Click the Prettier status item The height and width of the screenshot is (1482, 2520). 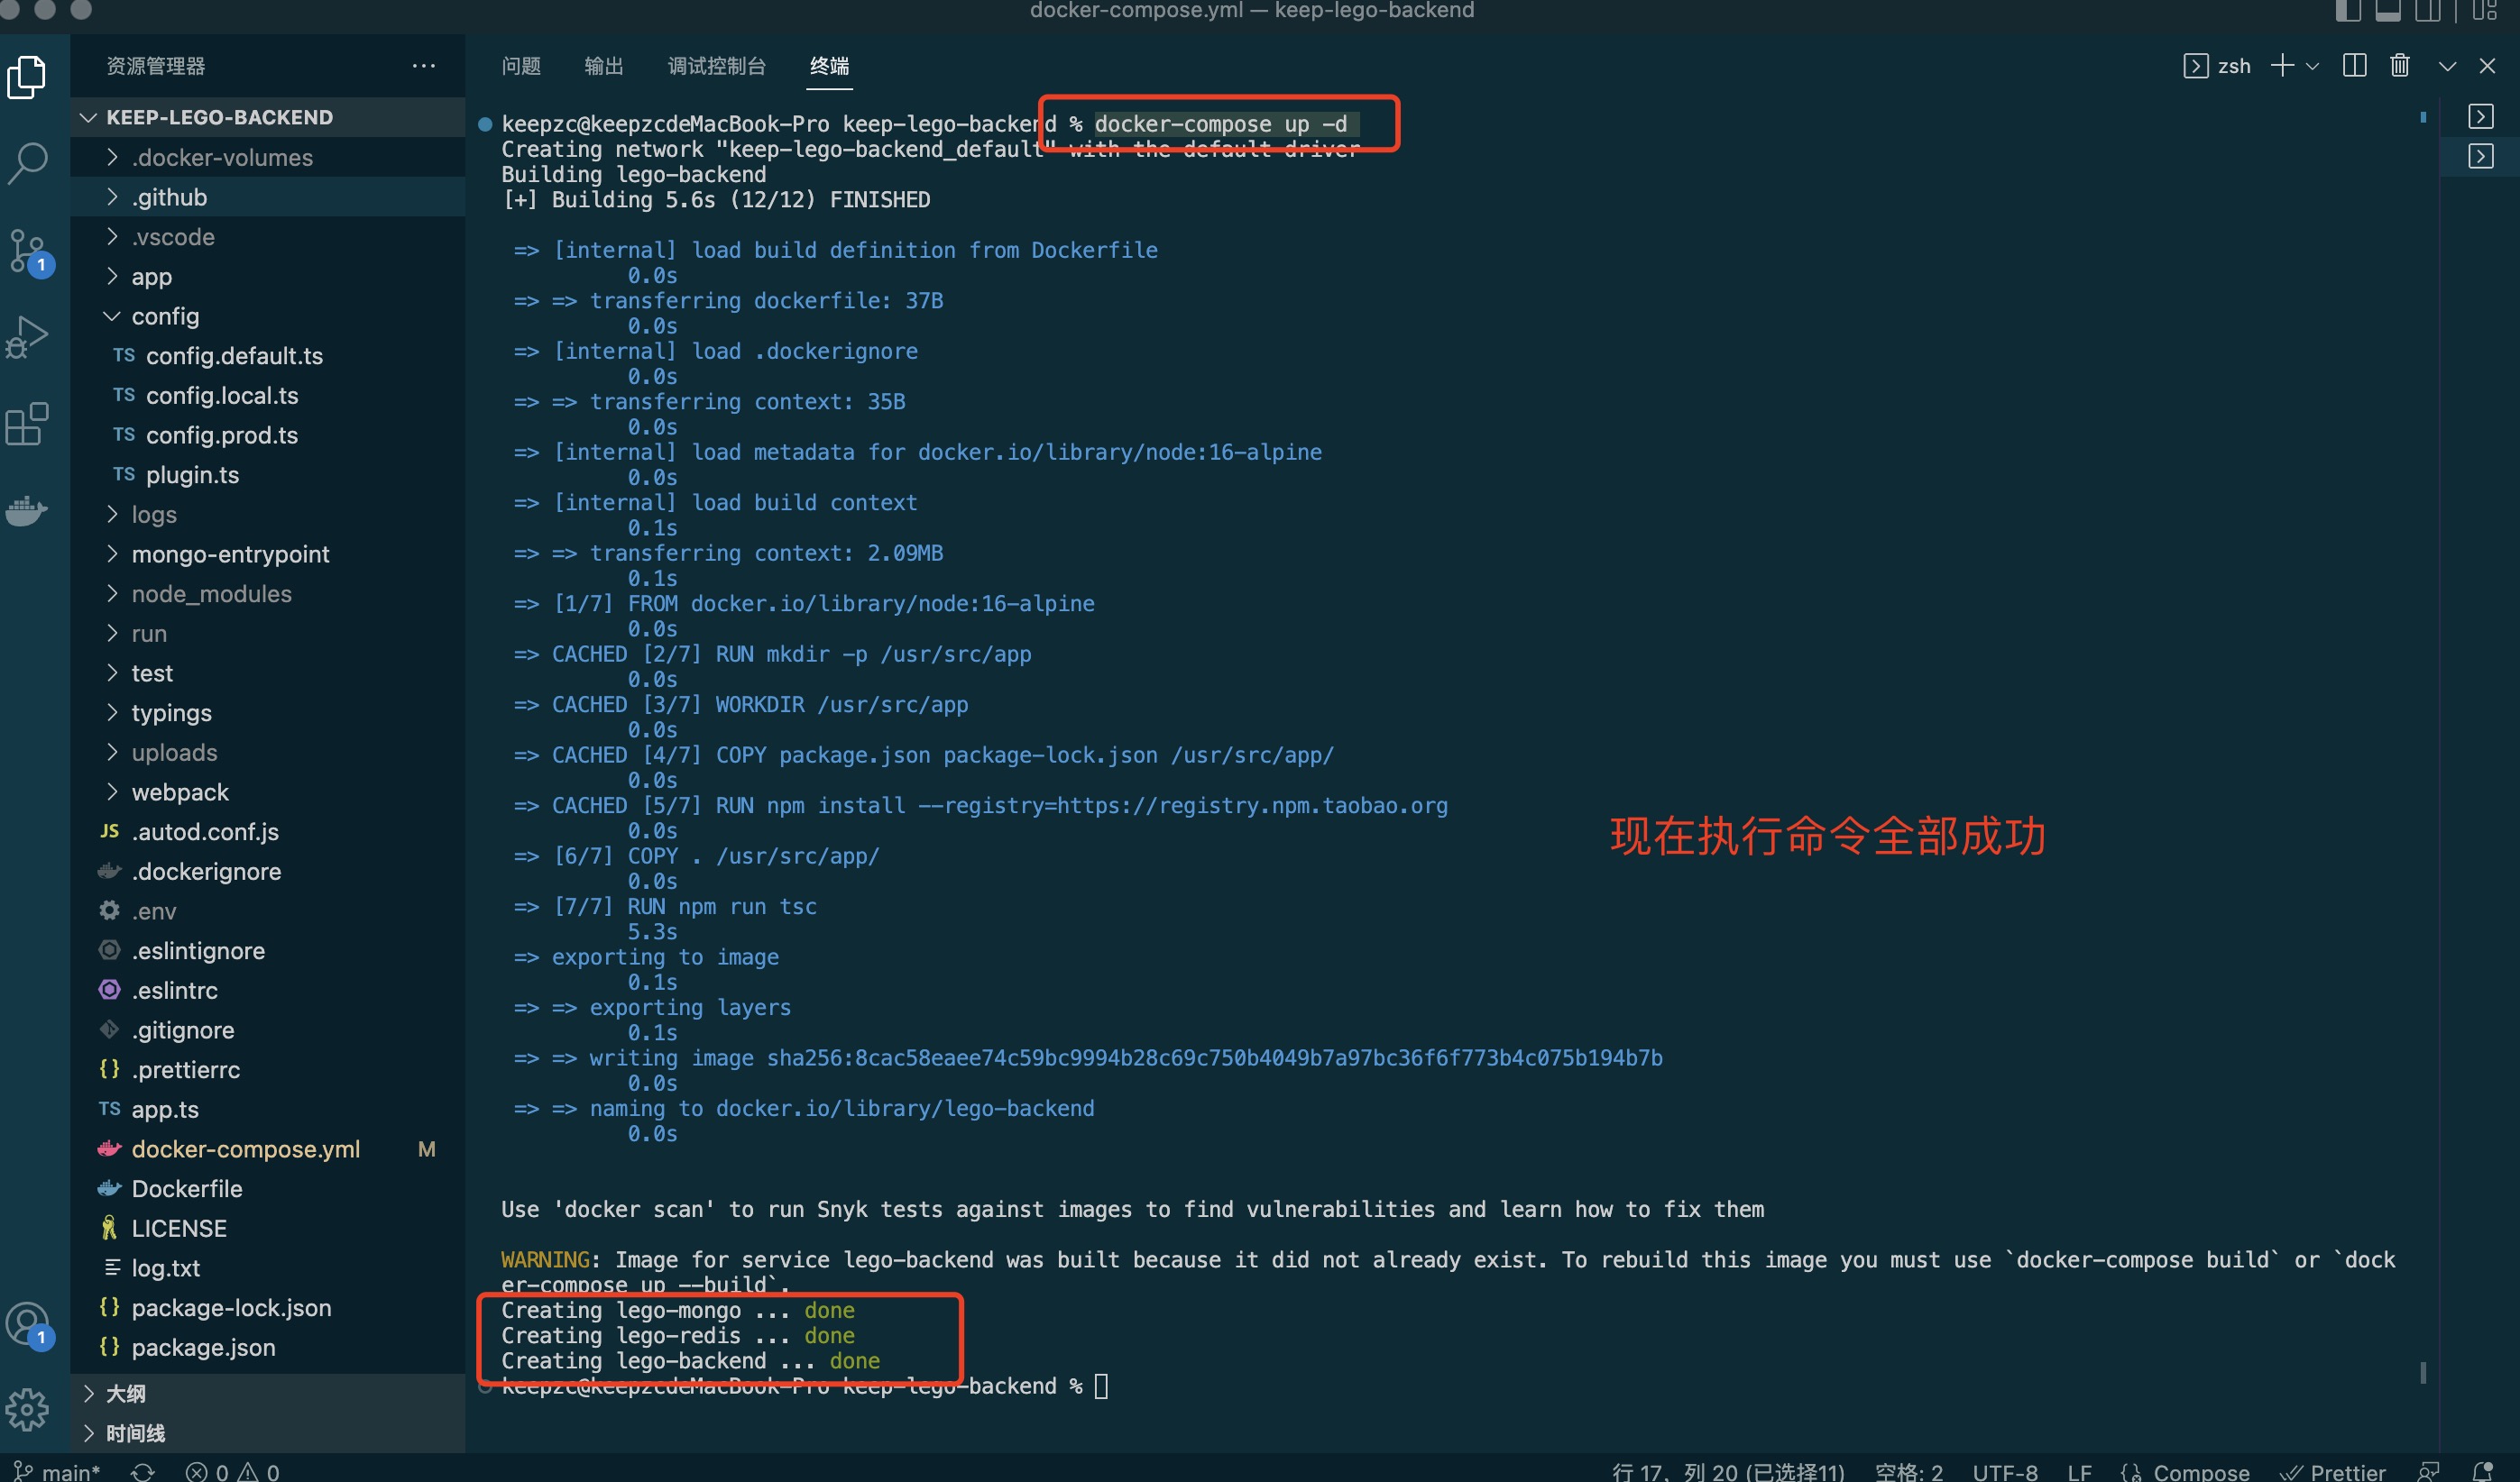(x=2332, y=1471)
